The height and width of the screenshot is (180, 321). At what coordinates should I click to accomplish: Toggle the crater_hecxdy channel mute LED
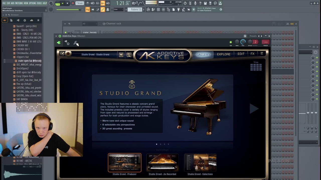[65, 32]
